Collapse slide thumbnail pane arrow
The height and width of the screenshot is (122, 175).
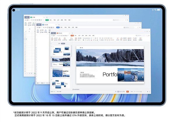[51, 44]
